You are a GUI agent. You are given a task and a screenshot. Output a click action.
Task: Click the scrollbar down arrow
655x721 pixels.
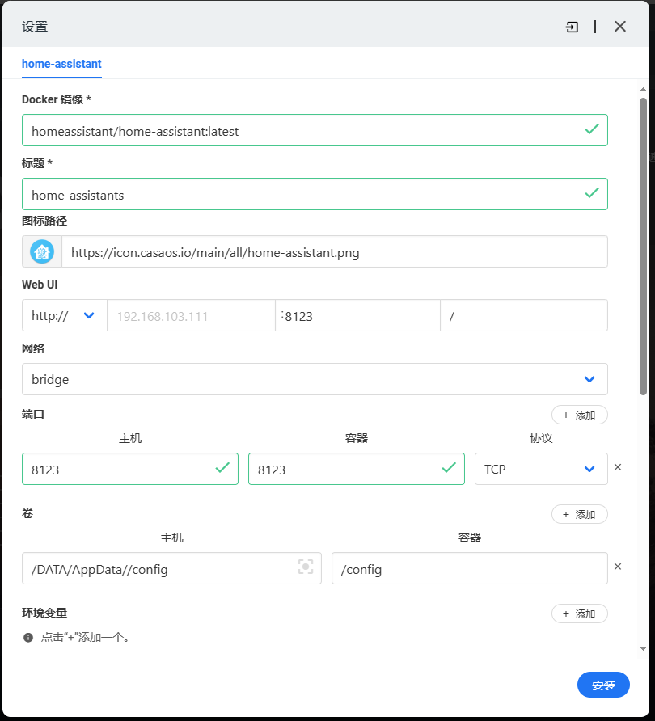coord(643,649)
